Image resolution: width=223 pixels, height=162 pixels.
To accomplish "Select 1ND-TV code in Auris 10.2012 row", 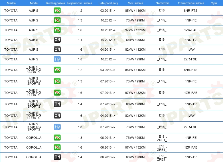I will tap(191, 40).
